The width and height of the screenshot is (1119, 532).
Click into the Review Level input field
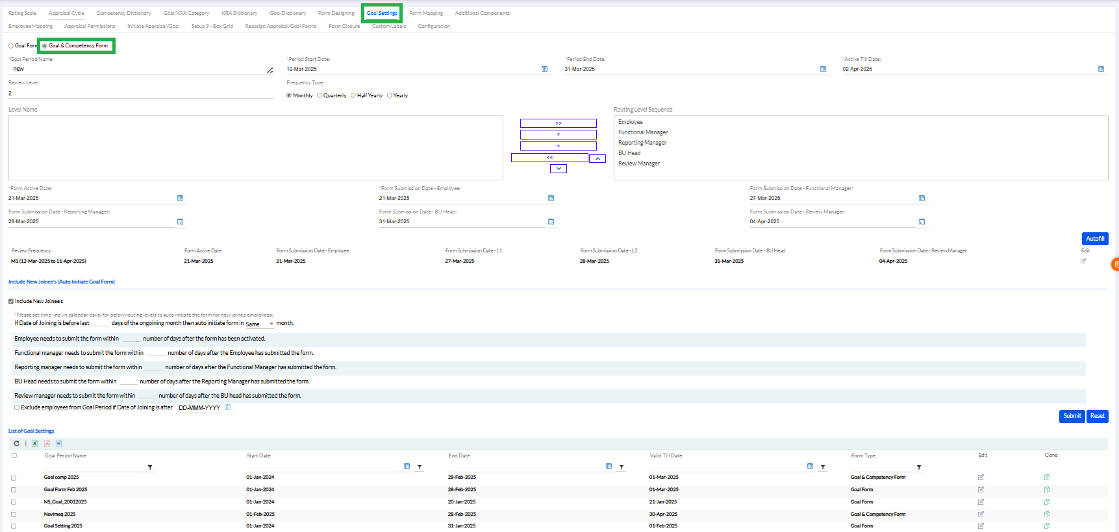pyautogui.click(x=140, y=93)
